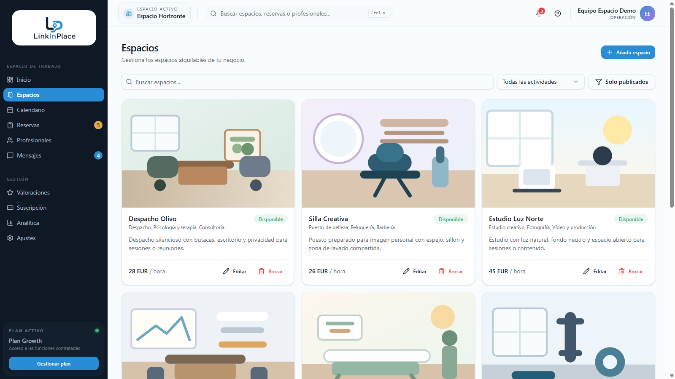Edit the Estudio Luz Norte space
Viewport: 675px width, 379px height.
(595, 272)
